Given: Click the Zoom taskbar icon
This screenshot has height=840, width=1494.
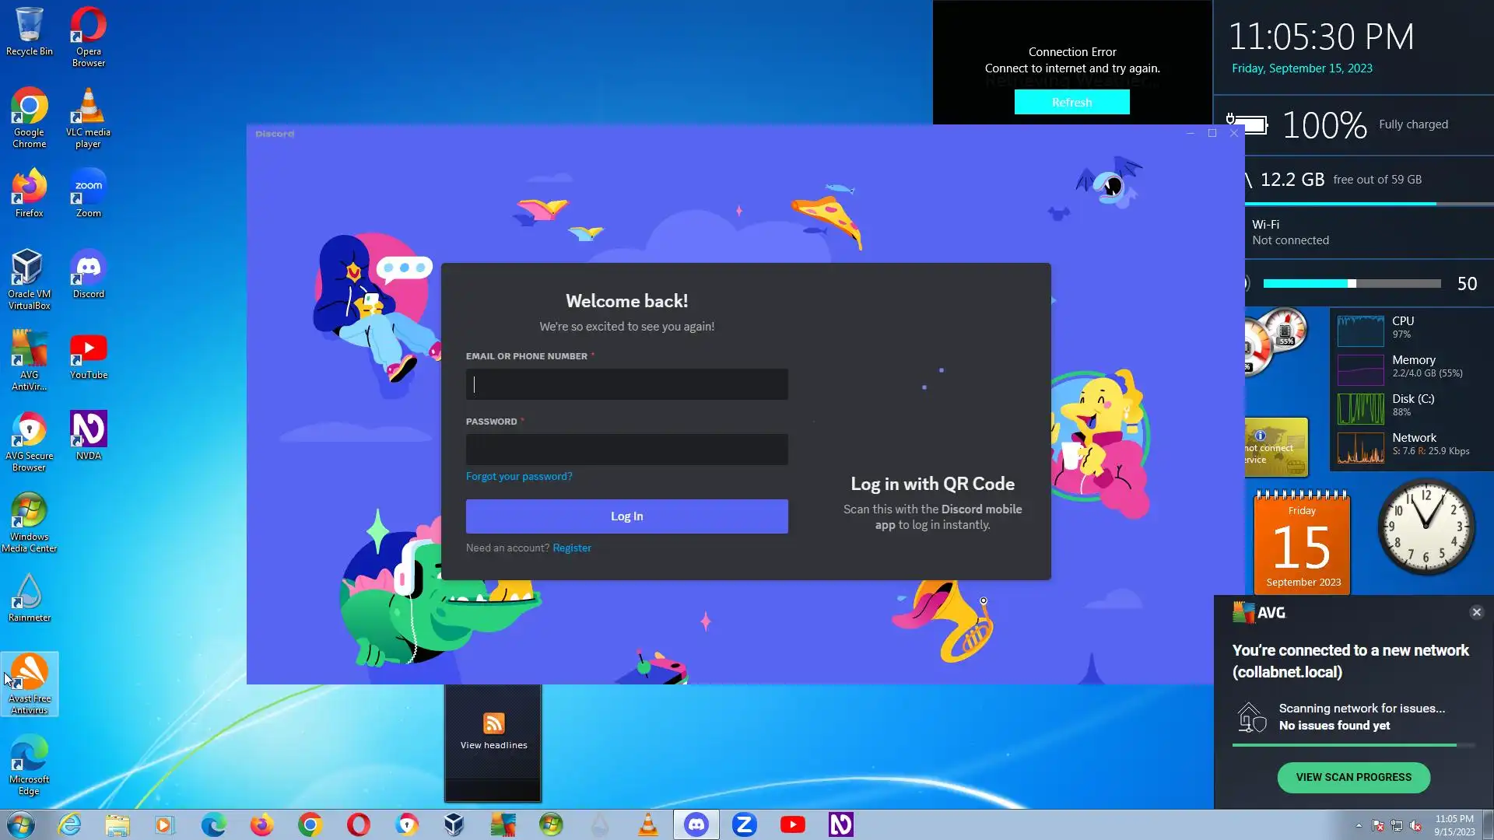Looking at the screenshot, I should pos(744,824).
